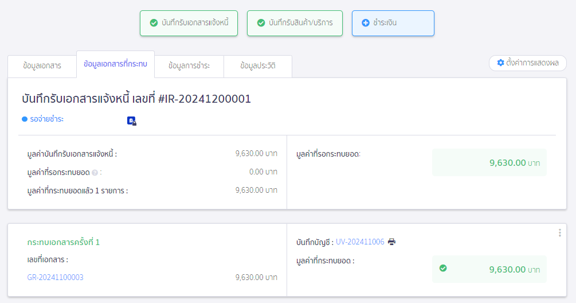Click มูลค่าที่กระทบยอดแล้ว 1 รายการ label
The image size is (576, 303).
pos(77,191)
